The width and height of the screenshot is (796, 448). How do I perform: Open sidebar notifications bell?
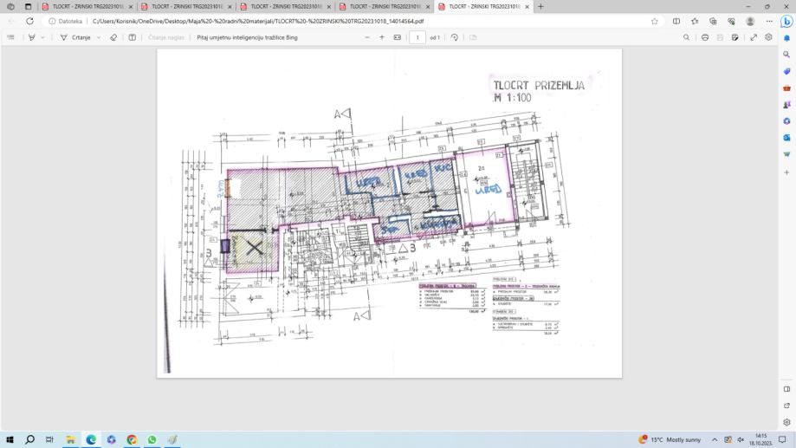click(x=786, y=38)
